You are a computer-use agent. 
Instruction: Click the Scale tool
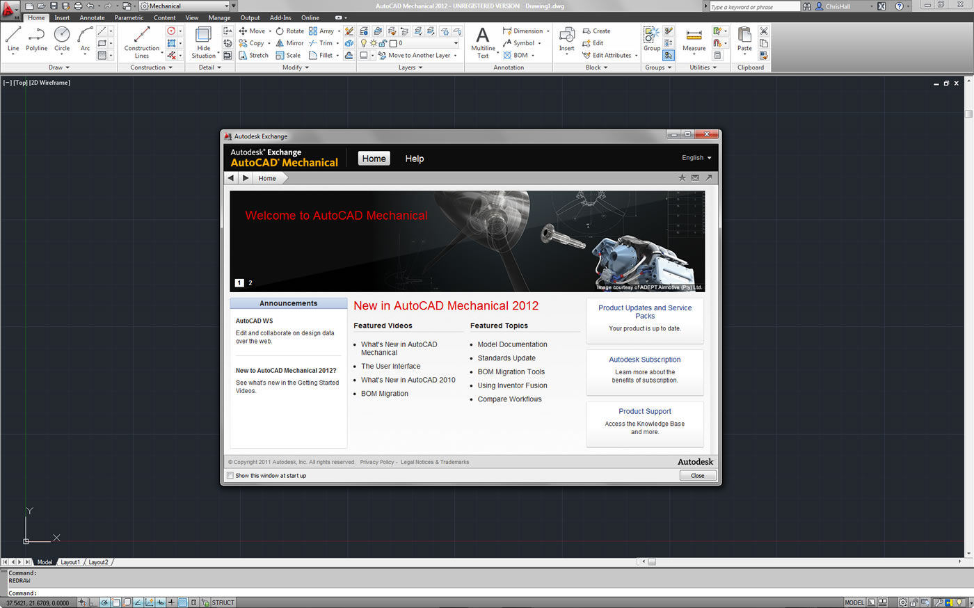[288, 56]
